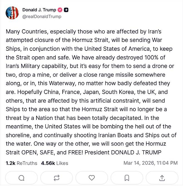The image size is (183, 186).
Task: Click the Mar 14, 2026 timestamp
Action: 150,163
